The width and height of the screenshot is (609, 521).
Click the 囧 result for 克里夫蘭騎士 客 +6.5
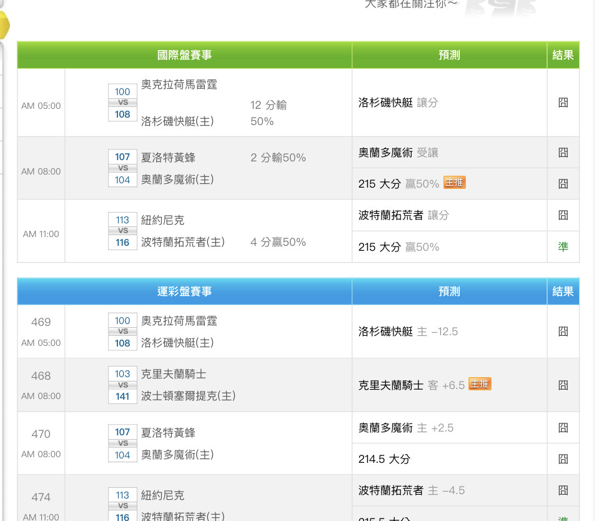click(563, 385)
